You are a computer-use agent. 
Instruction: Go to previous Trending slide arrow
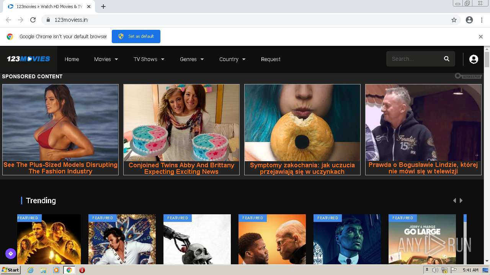click(454, 201)
